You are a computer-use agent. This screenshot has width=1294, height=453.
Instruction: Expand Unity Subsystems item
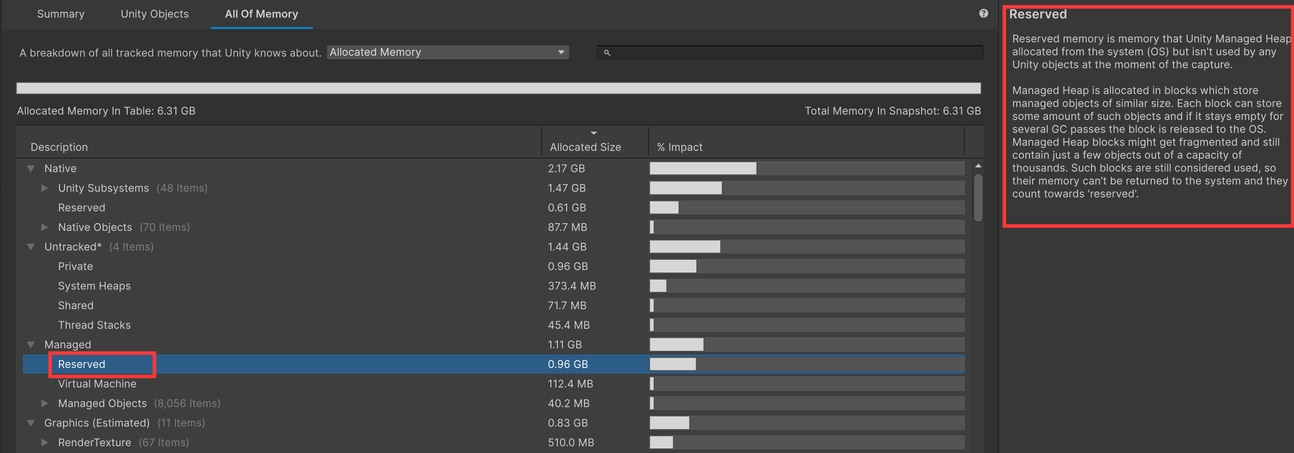pyautogui.click(x=45, y=188)
